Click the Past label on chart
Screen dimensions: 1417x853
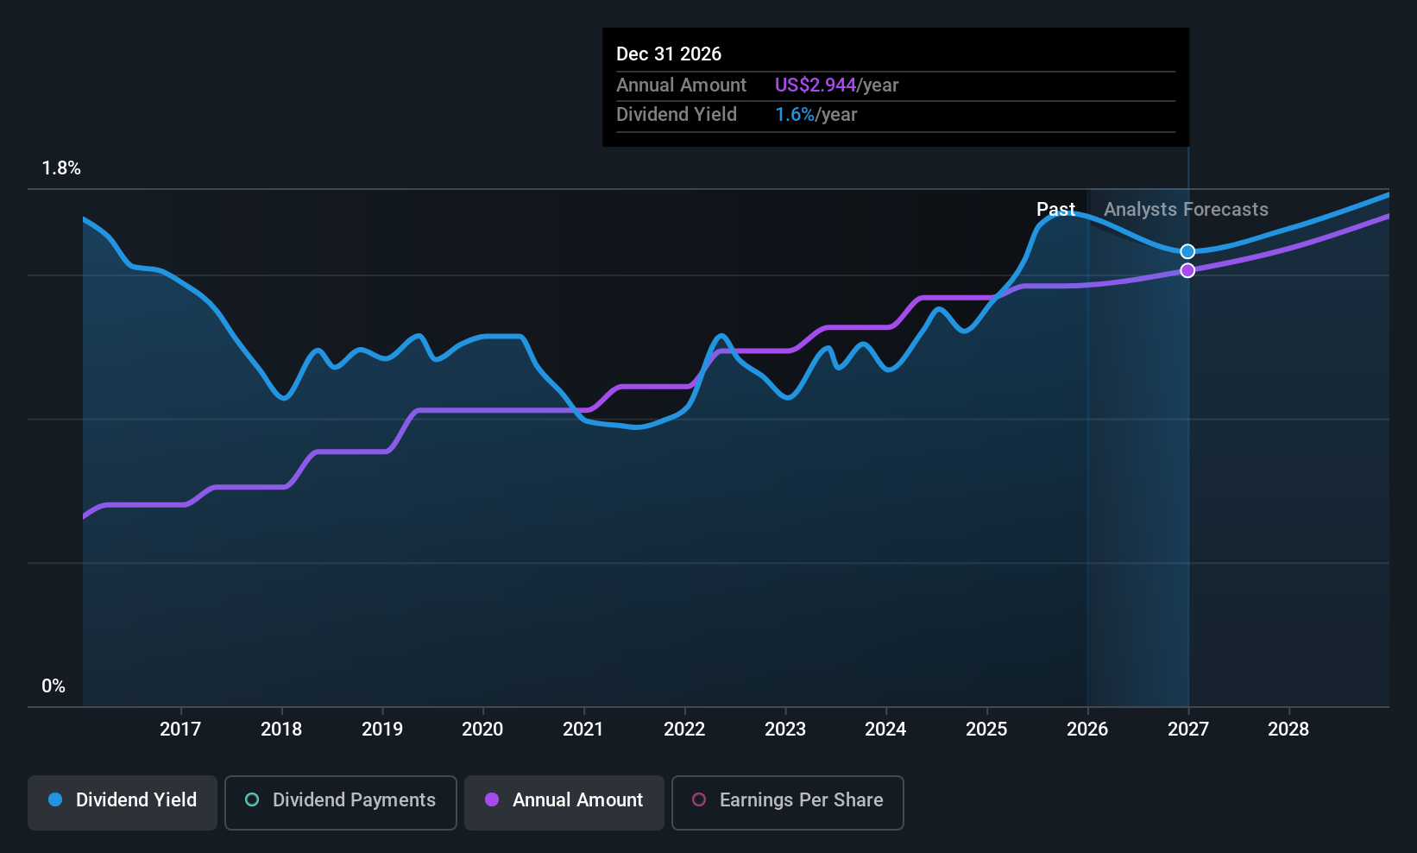click(1055, 210)
